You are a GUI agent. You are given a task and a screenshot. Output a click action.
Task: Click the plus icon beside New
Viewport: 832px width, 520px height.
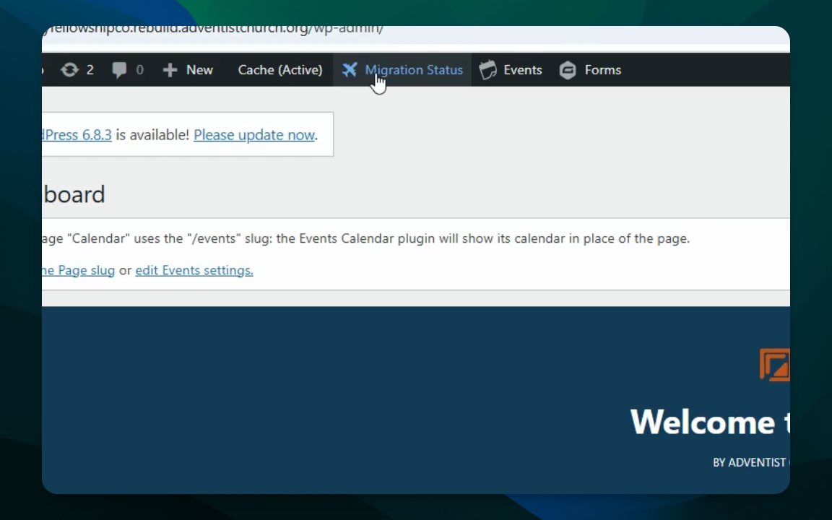[x=170, y=70]
